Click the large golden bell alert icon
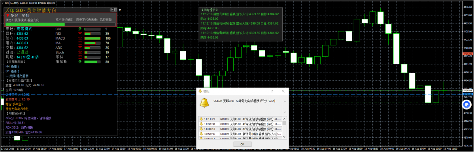This screenshot has width=474, height=152. click(205, 103)
